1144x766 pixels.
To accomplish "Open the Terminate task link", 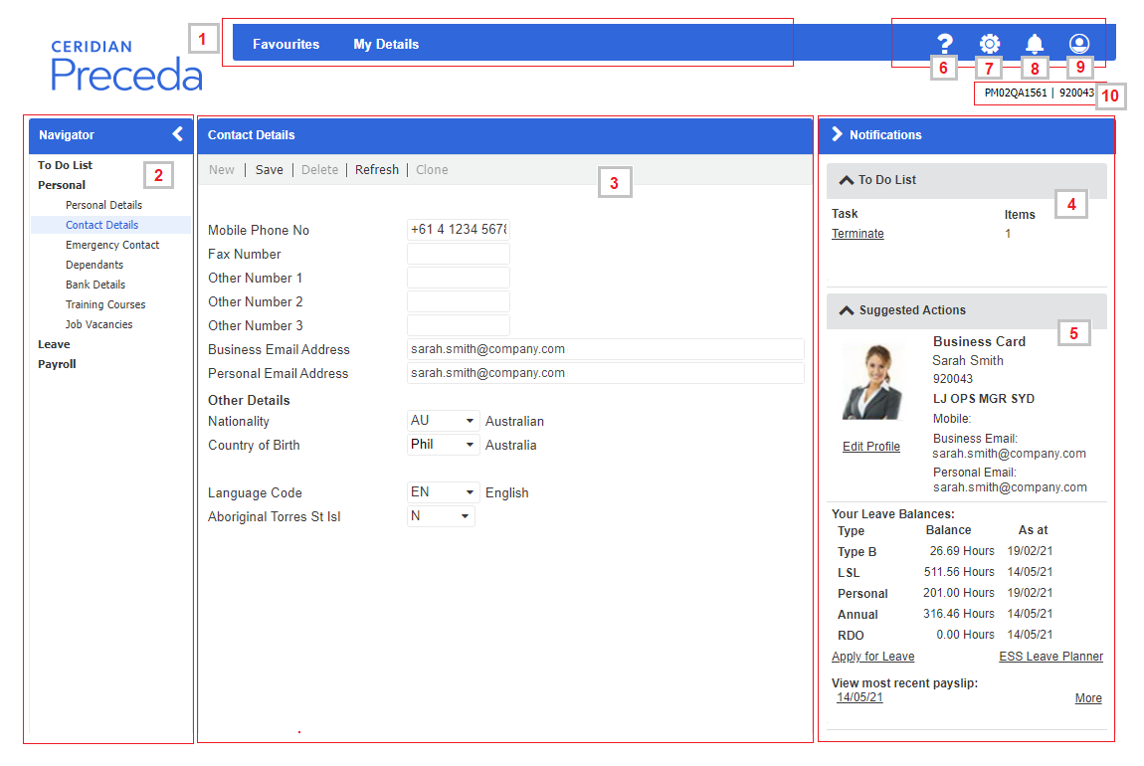I will (858, 234).
